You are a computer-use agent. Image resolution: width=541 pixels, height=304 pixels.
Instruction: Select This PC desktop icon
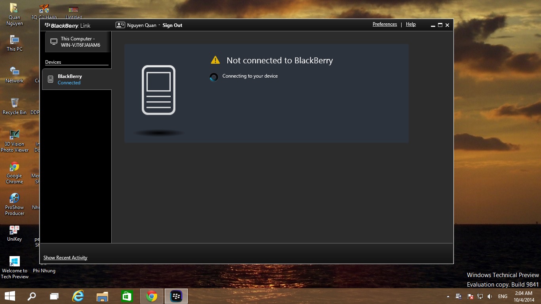15,43
